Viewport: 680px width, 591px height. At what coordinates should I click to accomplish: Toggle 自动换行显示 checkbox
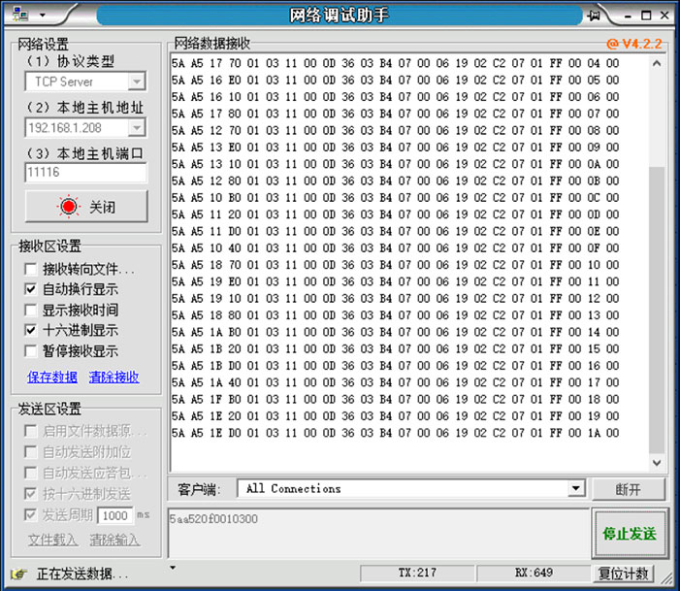(x=30, y=289)
